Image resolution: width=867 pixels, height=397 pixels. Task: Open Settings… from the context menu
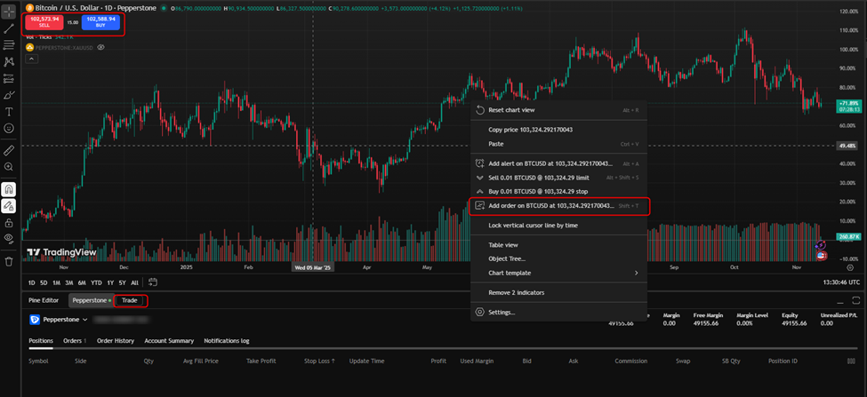(558, 312)
